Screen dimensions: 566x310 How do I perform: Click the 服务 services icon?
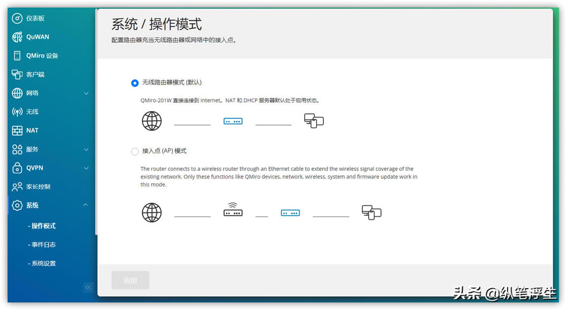[x=17, y=149]
